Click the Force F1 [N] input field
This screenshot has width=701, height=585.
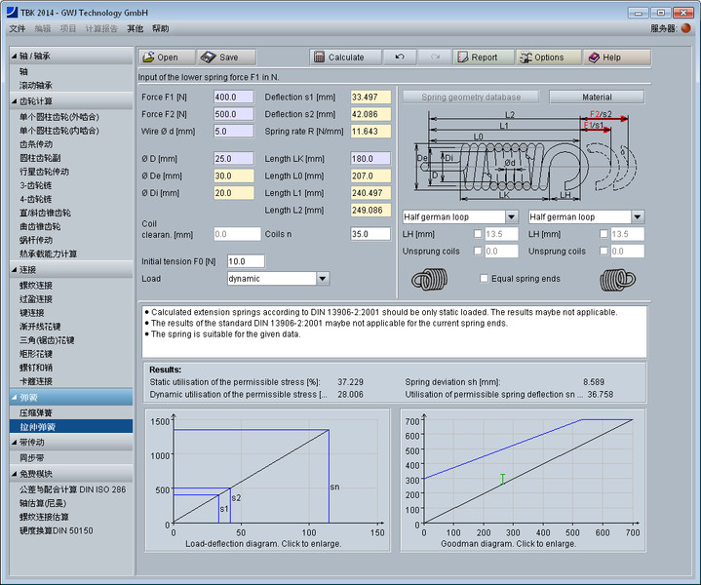click(232, 97)
